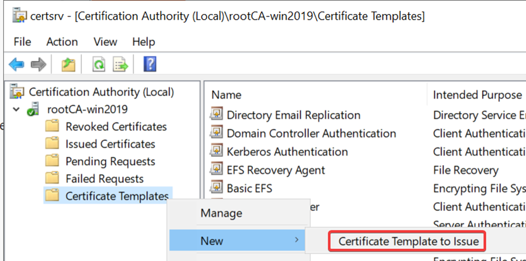Select the Revoked Certificates folder
Screen dimensions: 526x261
tap(116, 126)
